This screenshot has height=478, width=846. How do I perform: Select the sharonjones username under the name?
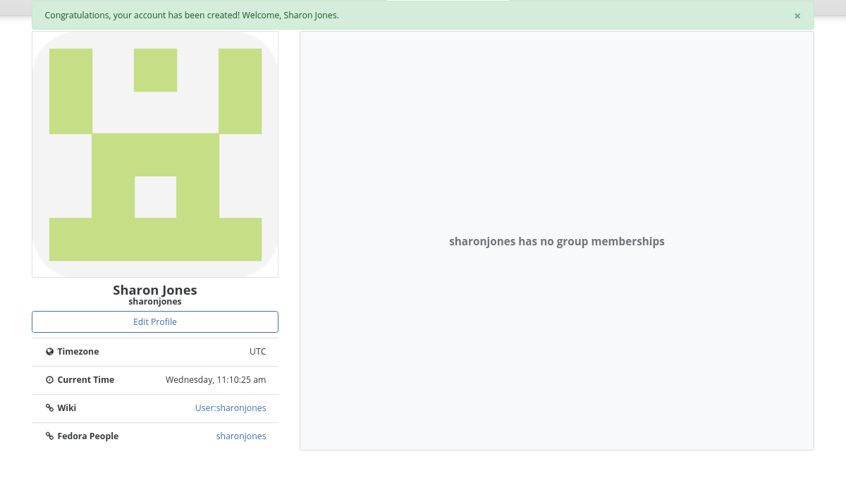click(x=155, y=302)
